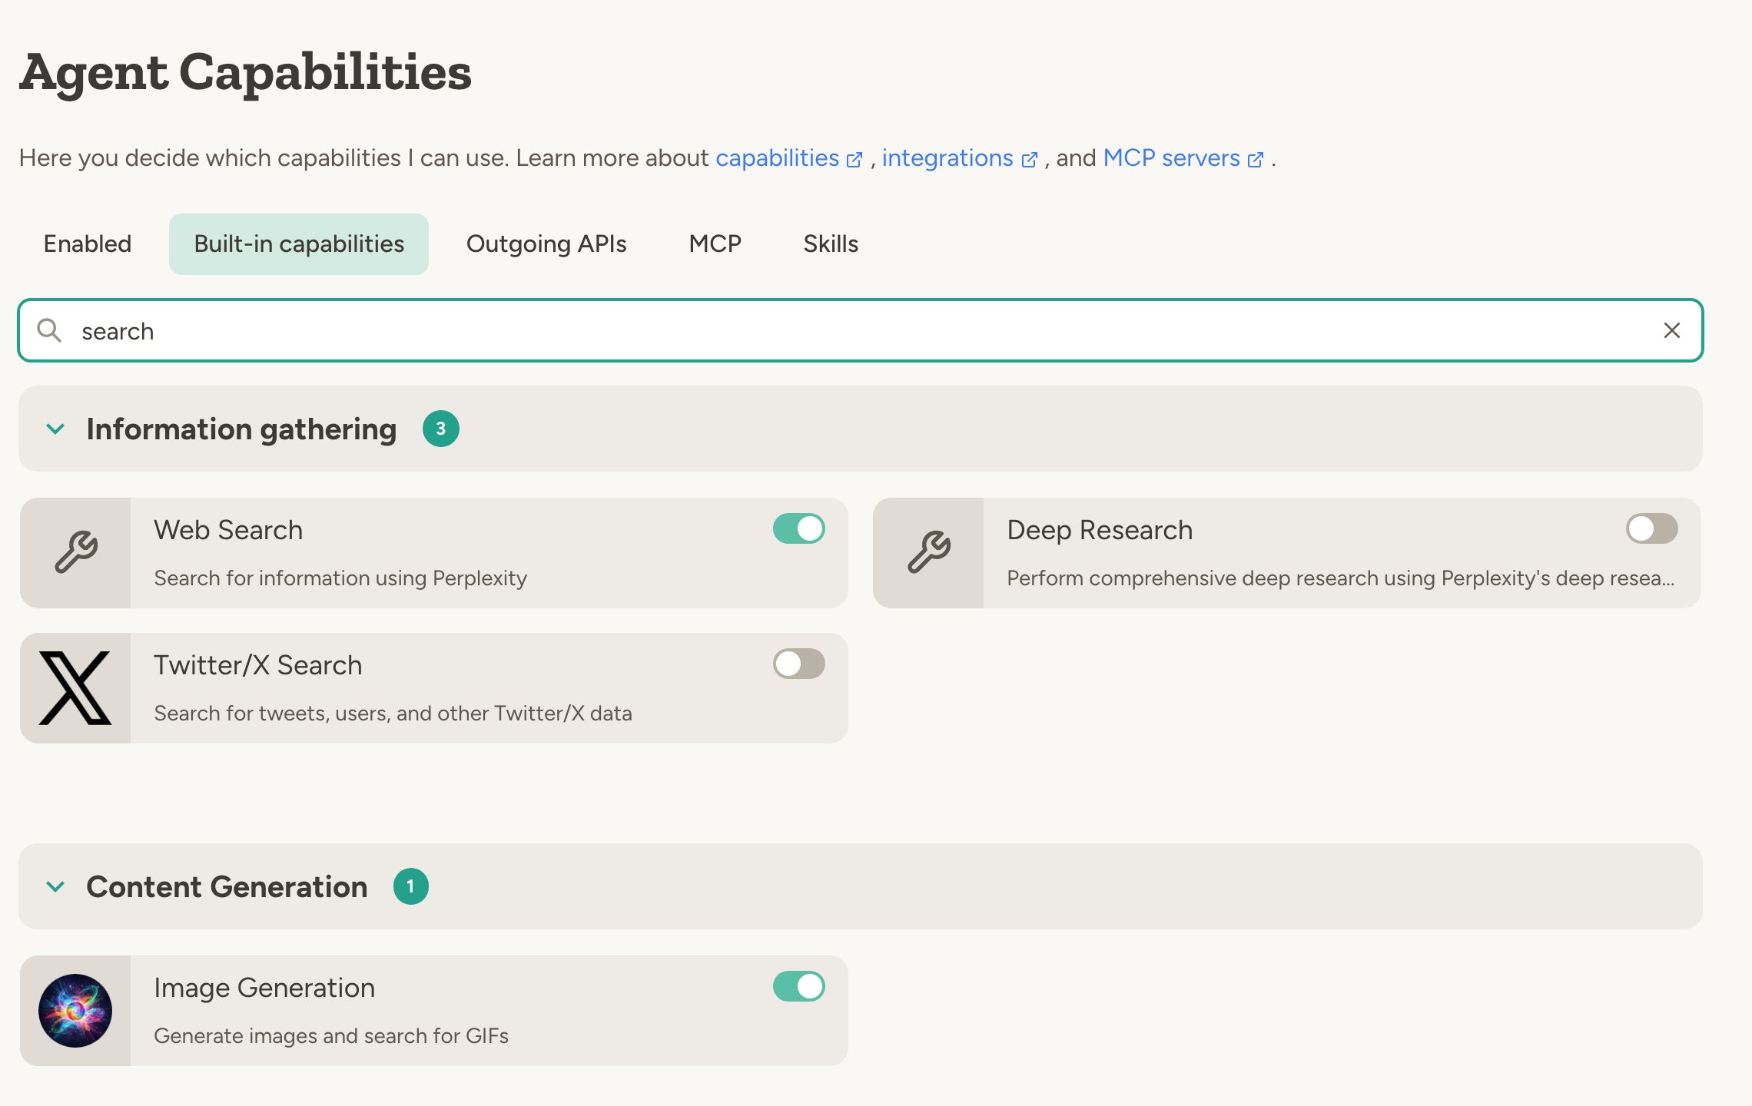Click 'Search for information using Perplexity' description
1752x1106 pixels.
(x=340, y=578)
